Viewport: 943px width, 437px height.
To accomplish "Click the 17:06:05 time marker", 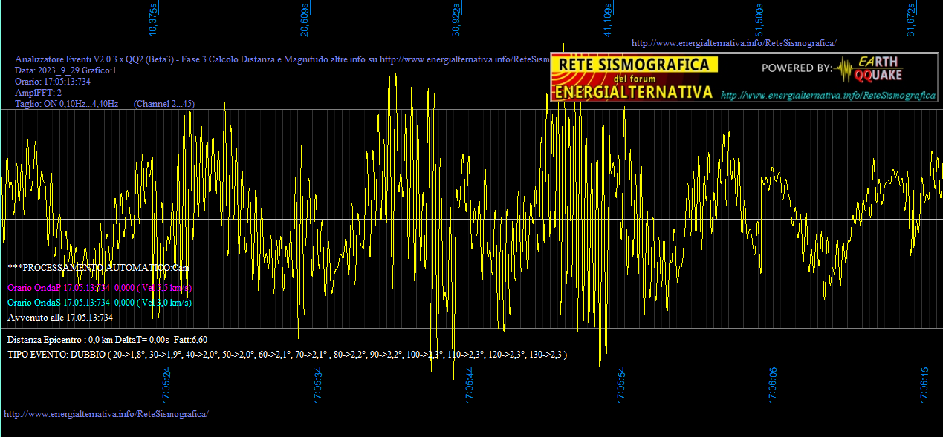I will click(x=773, y=385).
